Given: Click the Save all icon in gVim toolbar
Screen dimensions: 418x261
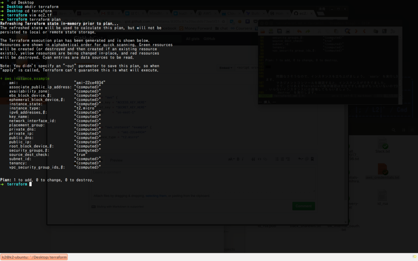Looking at the screenshot, I should [279, 31].
